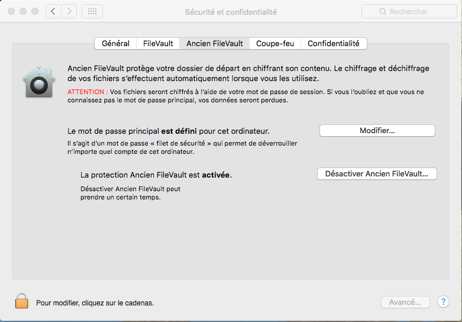Viewport: 462px width, 322px height.
Task: Click 'Le mot de passe principal est défini' text
Action: coord(169,131)
